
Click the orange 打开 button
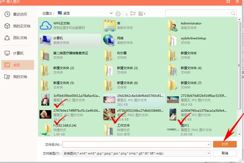coord(225,144)
